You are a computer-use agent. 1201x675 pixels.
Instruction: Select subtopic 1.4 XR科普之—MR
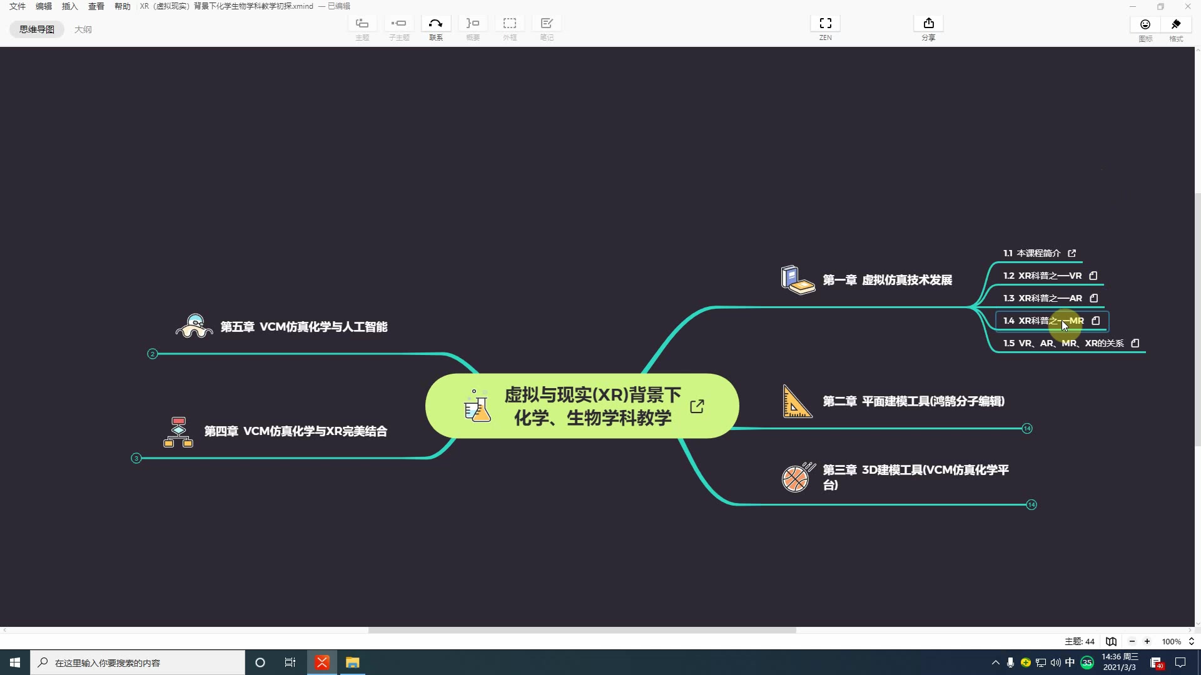[x=1043, y=321]
